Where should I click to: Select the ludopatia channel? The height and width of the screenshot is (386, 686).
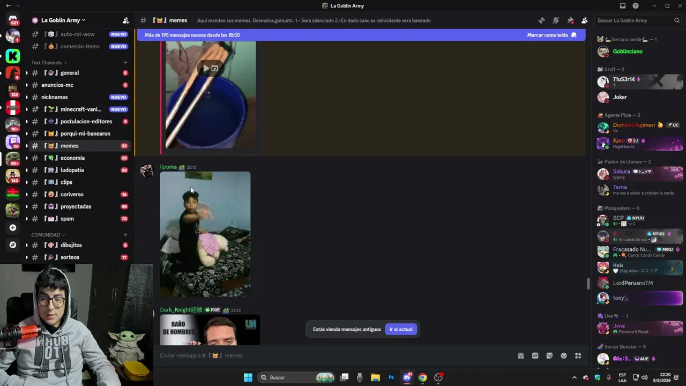(79, 170)
